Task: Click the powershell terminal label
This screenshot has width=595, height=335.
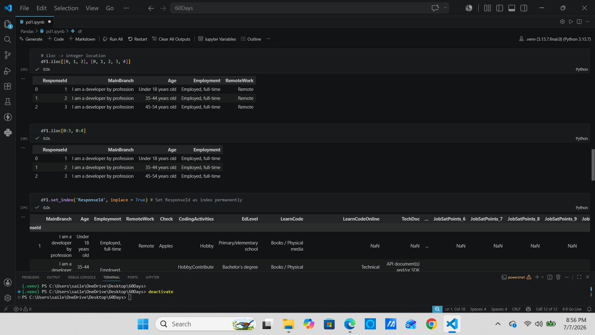Action: click(x=517, y=277)
